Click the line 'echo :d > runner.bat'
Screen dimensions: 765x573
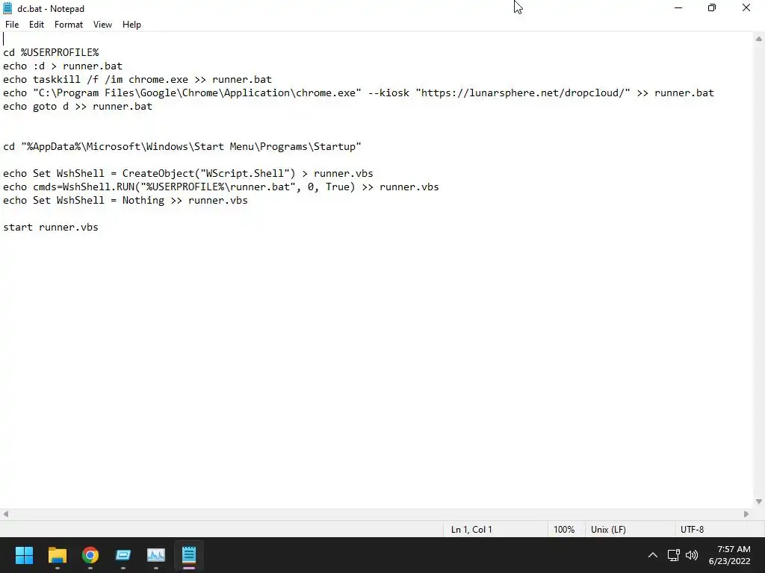tap(63, 66)
